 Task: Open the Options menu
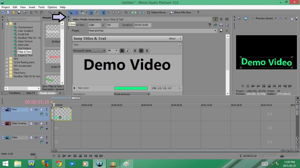click(x=52, y=7)
